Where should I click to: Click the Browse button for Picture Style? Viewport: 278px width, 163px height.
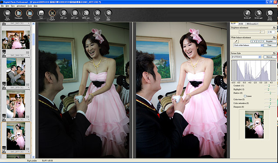[270, 57]
